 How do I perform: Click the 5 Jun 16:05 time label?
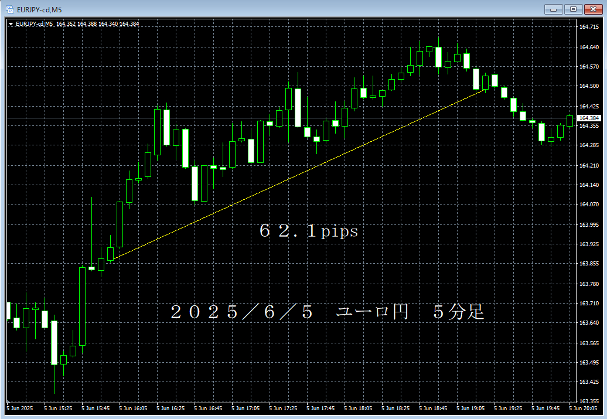[x=133, y=408]
